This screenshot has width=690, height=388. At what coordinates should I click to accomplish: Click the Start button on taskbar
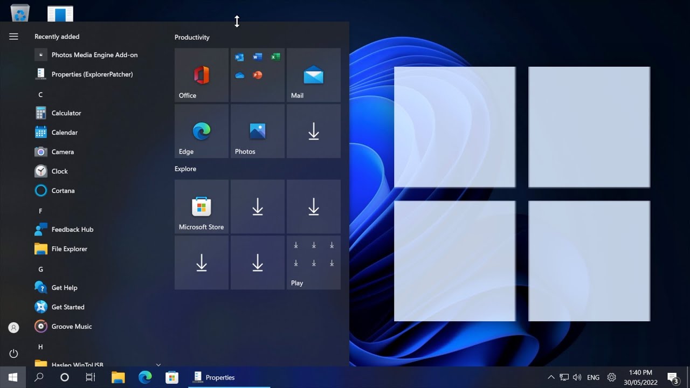click(x=13, y=377)
